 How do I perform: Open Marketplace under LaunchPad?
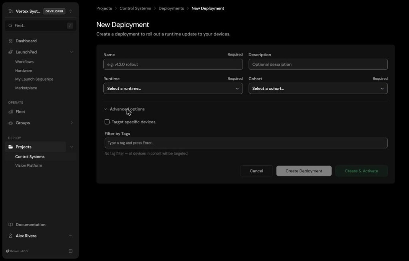tap(26, 88)
